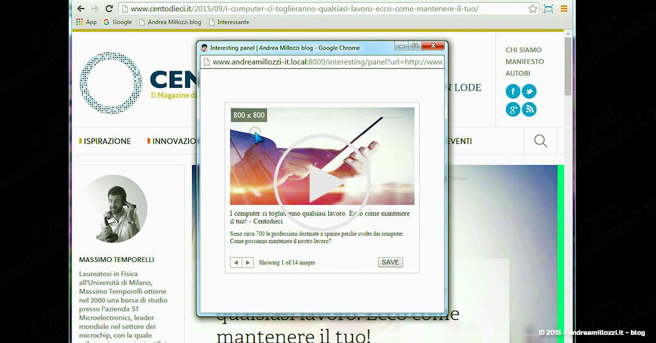This screenshot has width=656, height=343.
Task: Click the Google Plus icon
Action: click(x=512, y=109)
